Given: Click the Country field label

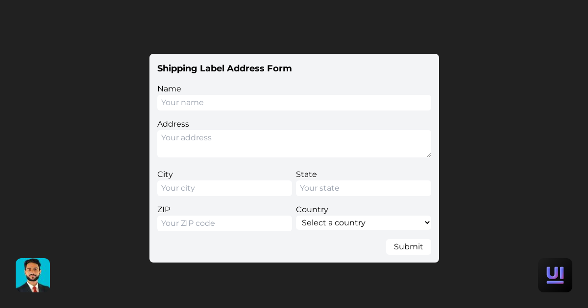Looking at the screenshot, I should coord(312,209).
